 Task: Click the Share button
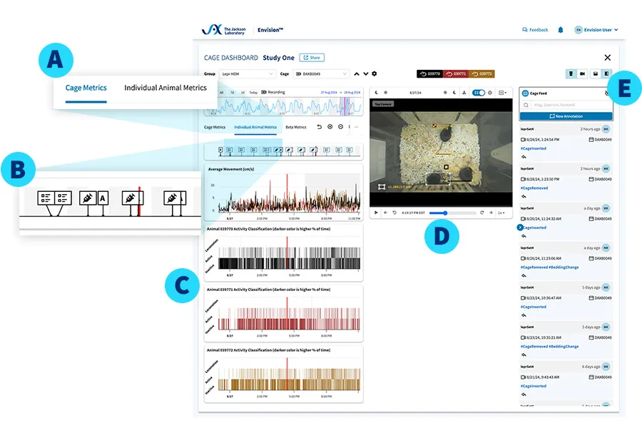pyautogui.click(x=311, y=58)
